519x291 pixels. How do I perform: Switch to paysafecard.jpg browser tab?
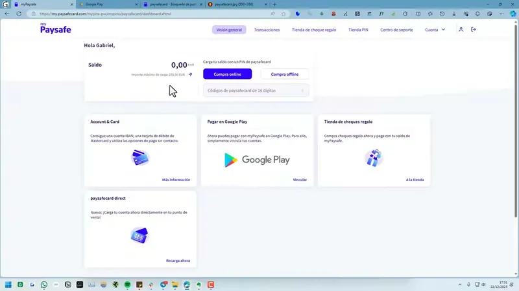(x=236, y=5)
